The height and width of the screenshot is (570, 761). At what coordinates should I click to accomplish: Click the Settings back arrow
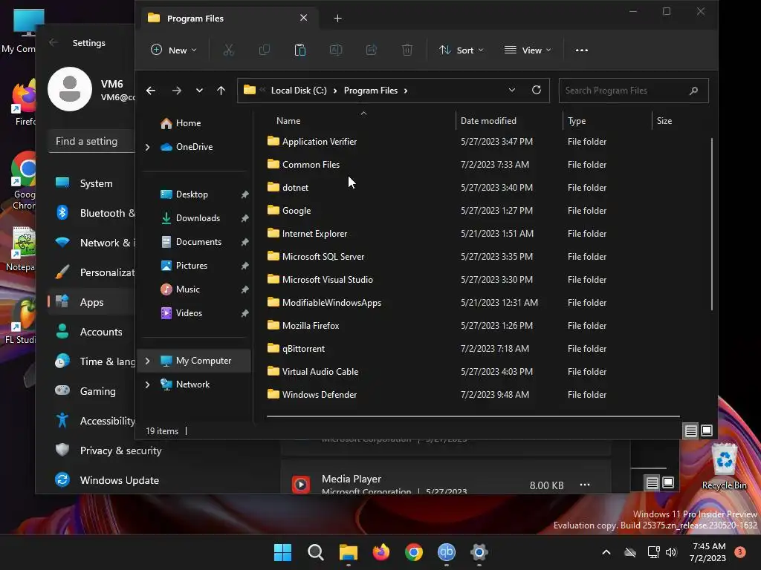pos(54,42)
